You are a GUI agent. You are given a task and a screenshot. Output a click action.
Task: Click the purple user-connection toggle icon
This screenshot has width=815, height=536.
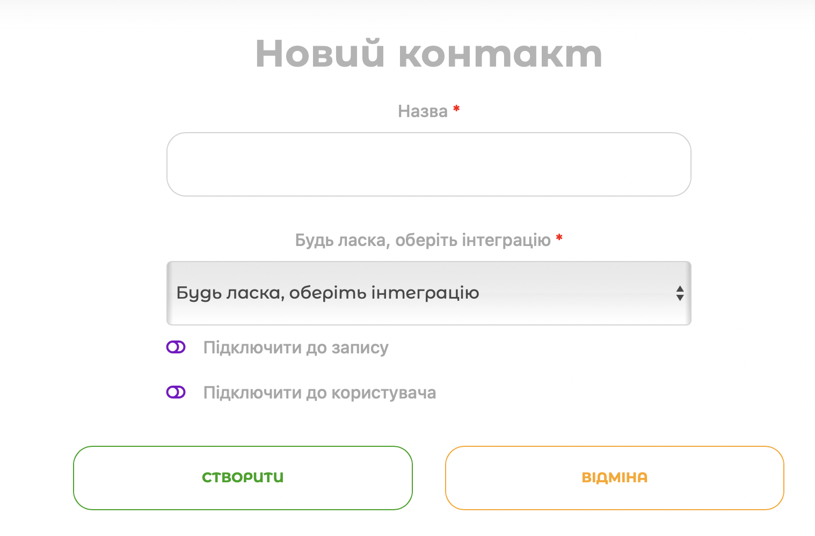tap(176, 392)
